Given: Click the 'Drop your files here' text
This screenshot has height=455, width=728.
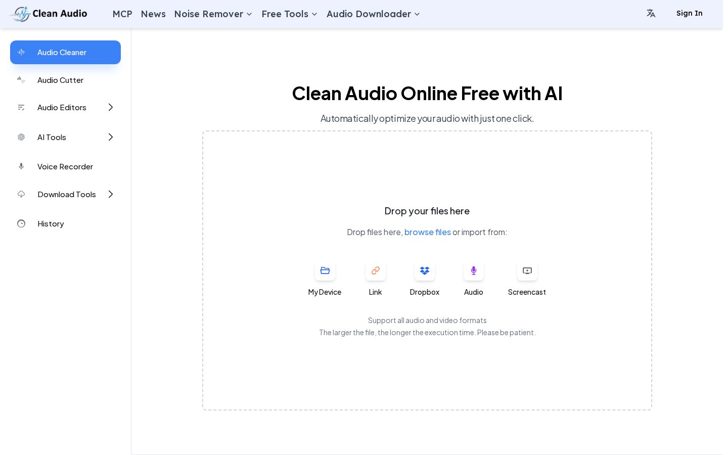Looking at the screenshot, I should 427,211.
